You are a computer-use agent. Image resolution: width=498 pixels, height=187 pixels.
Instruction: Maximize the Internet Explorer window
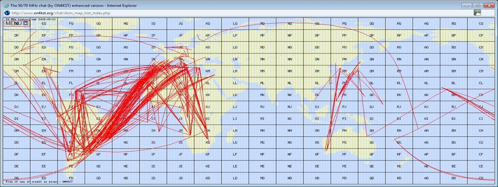pyautogui.click(x=477, y=5)
